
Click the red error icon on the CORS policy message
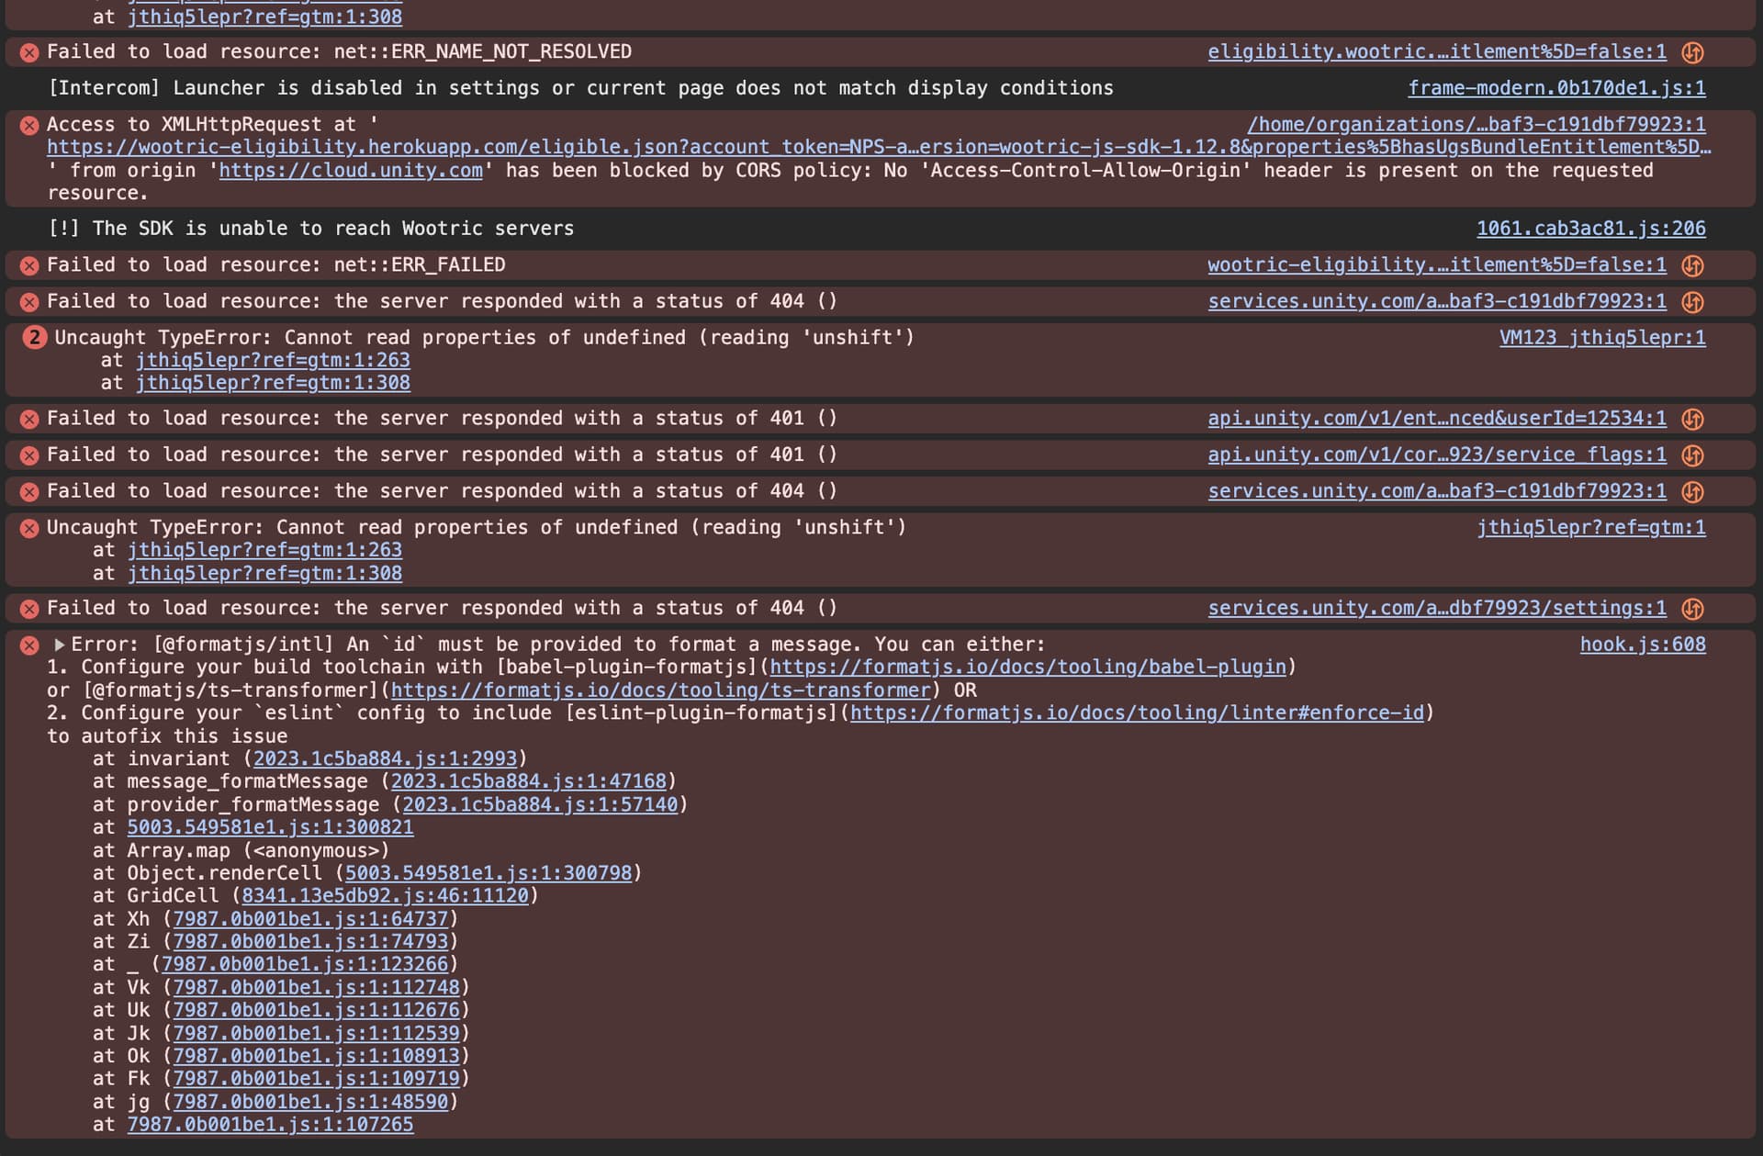tap(28, 124)
